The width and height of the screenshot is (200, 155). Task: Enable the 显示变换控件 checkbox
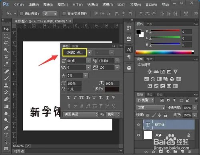tap(64, 14)
